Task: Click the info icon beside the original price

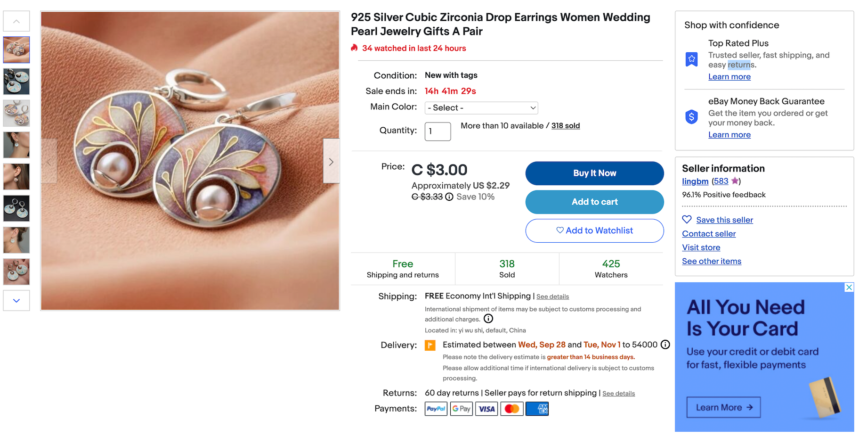Action: point(449,197)
